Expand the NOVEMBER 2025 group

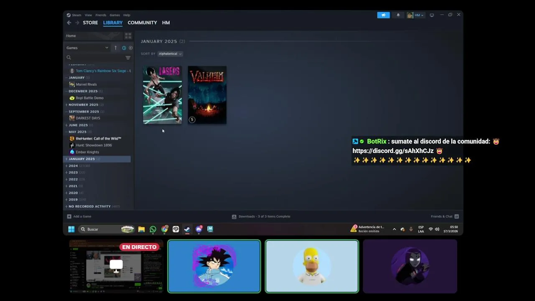tap(66, 105)
